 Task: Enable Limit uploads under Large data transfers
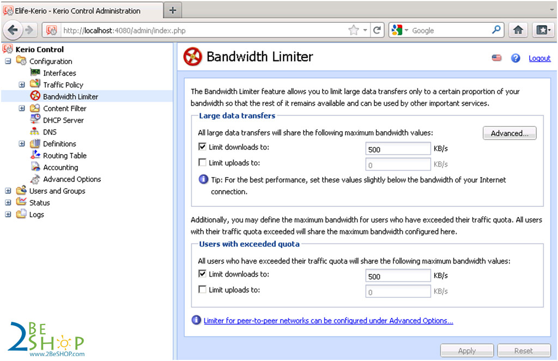(202, 163)
